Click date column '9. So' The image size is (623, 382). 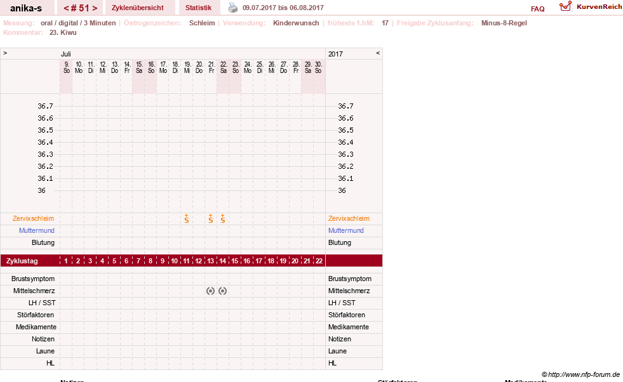coord(66,67)
